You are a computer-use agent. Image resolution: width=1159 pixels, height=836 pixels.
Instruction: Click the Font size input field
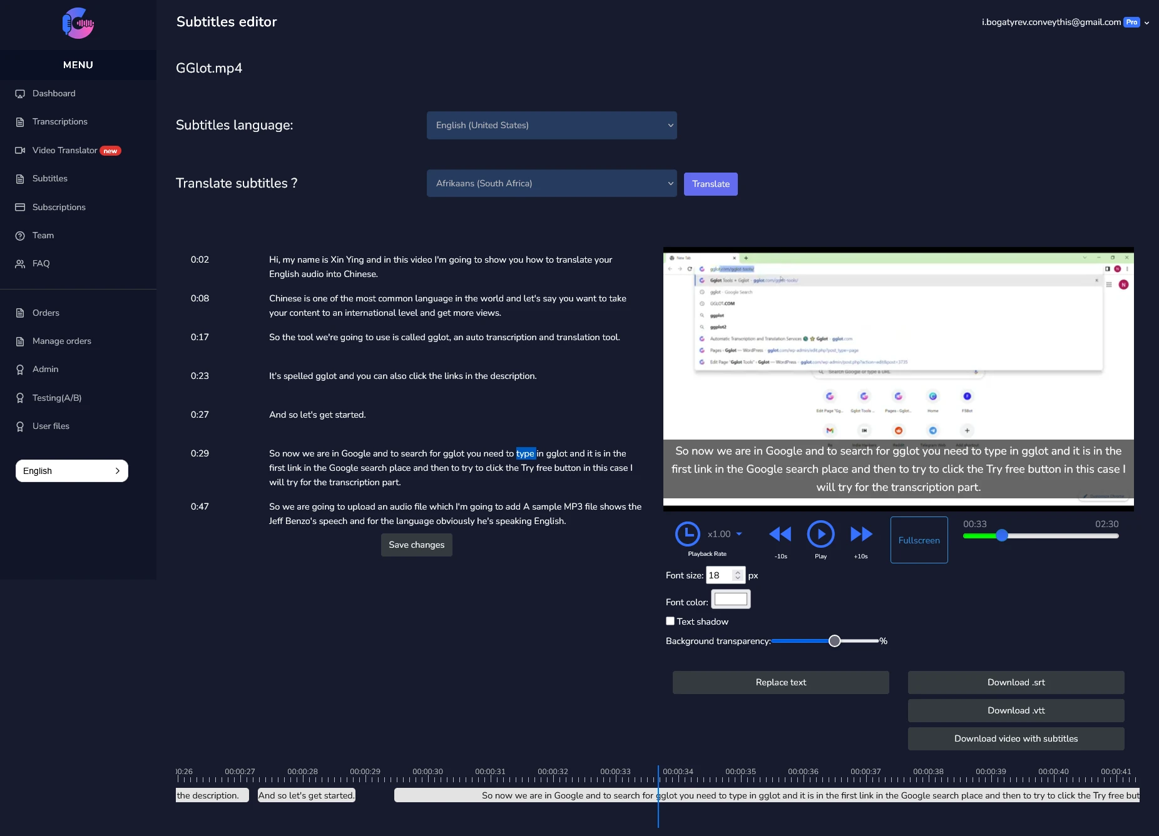click(720, 575)
